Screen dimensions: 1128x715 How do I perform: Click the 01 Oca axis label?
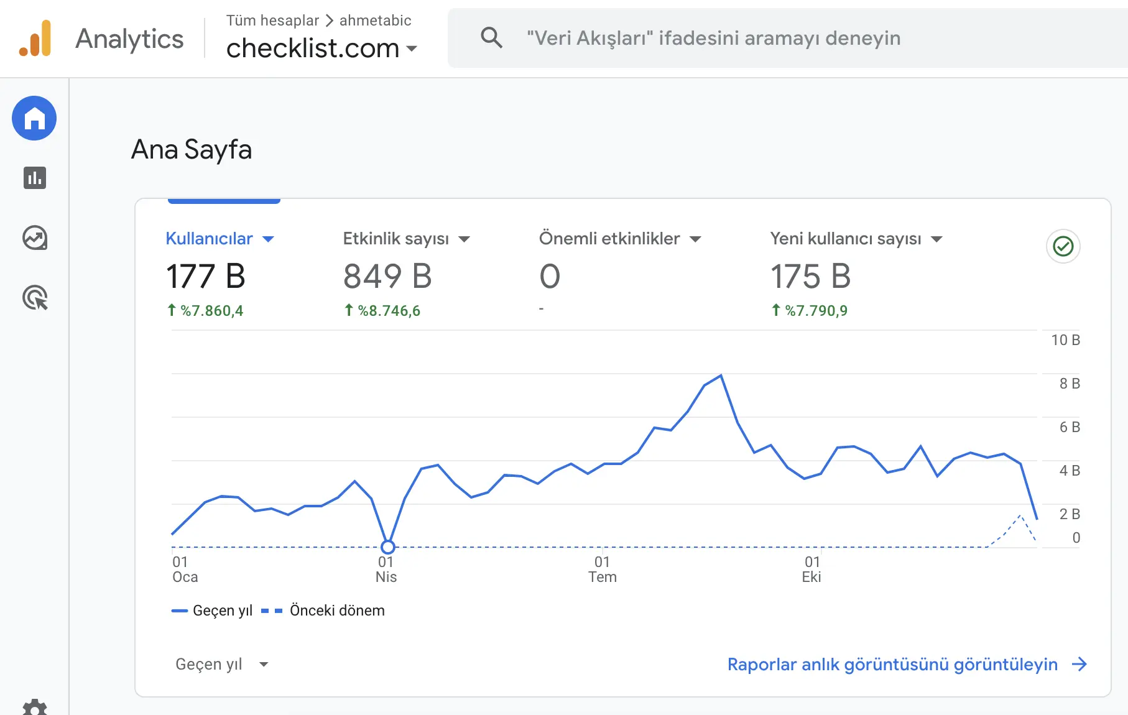pyautogui.click(x=185, y=570)
